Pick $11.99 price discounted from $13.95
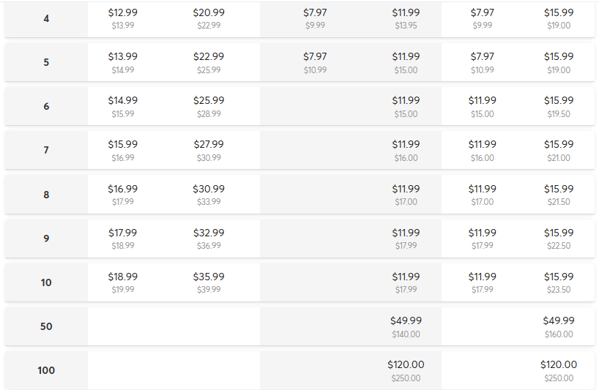Screen dimensions: 599x390 click(406, 13)
